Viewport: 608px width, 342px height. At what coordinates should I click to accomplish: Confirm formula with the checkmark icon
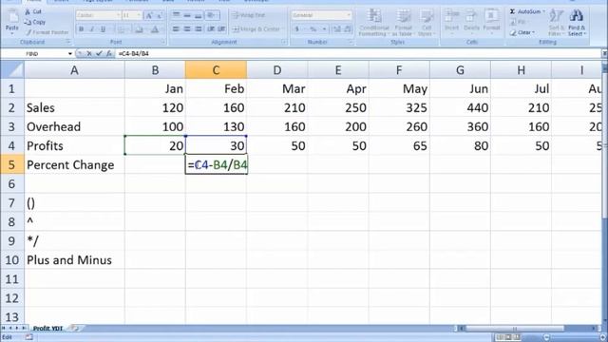tap(99, 54)
